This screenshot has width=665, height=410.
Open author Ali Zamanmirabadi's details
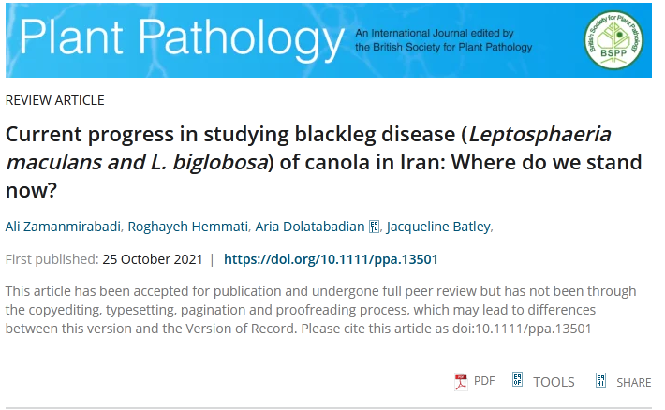pyautogui.click(x=63, y=227)
